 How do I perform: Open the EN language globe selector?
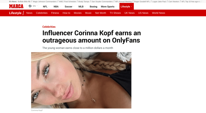point(33,6)
